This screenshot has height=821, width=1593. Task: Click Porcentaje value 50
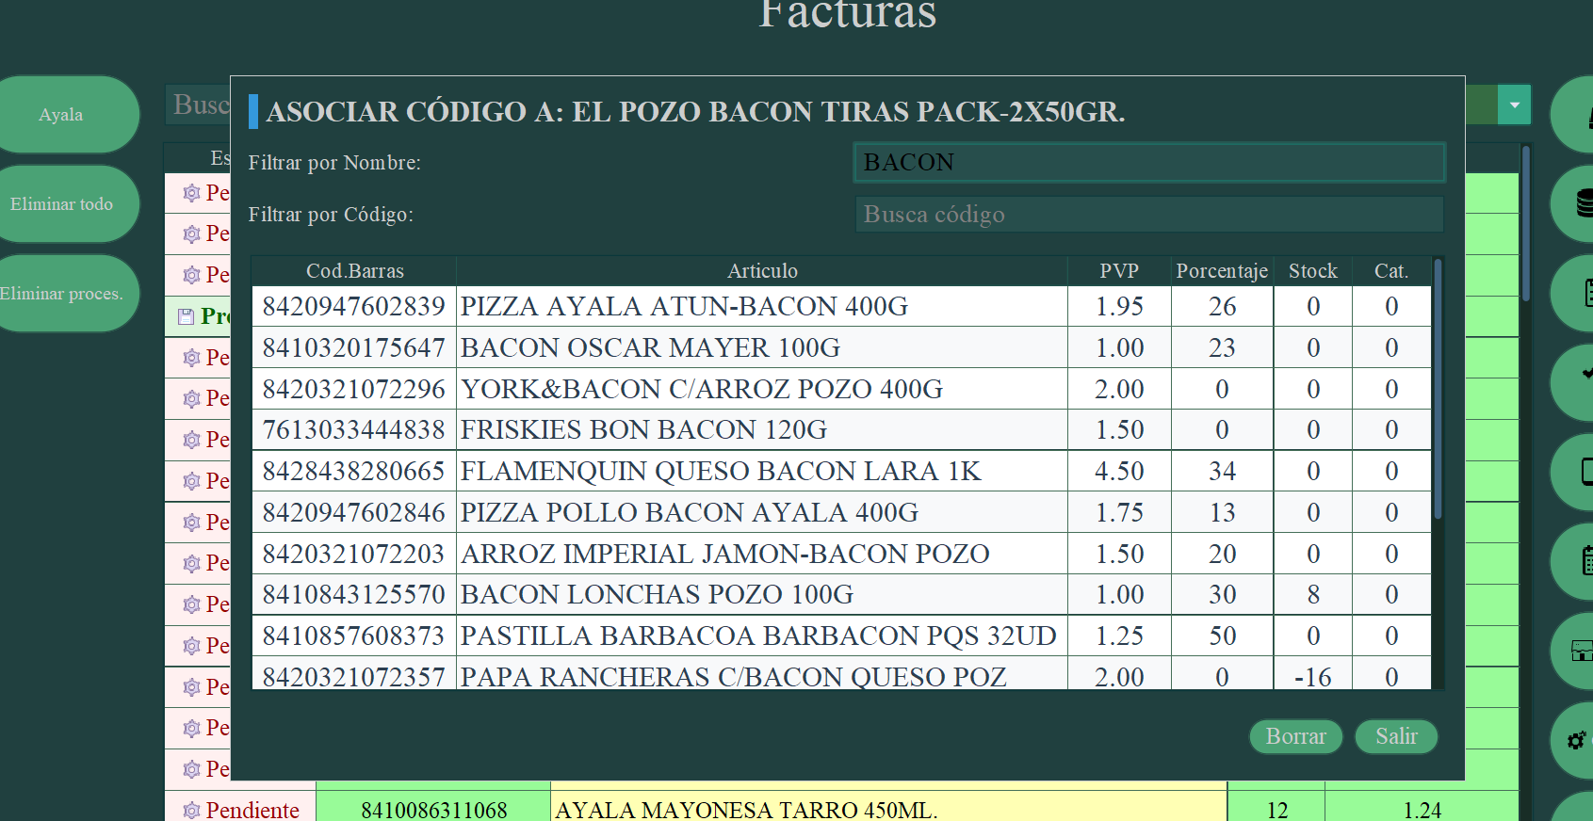pyautogui.click(x=1222, y=636)
